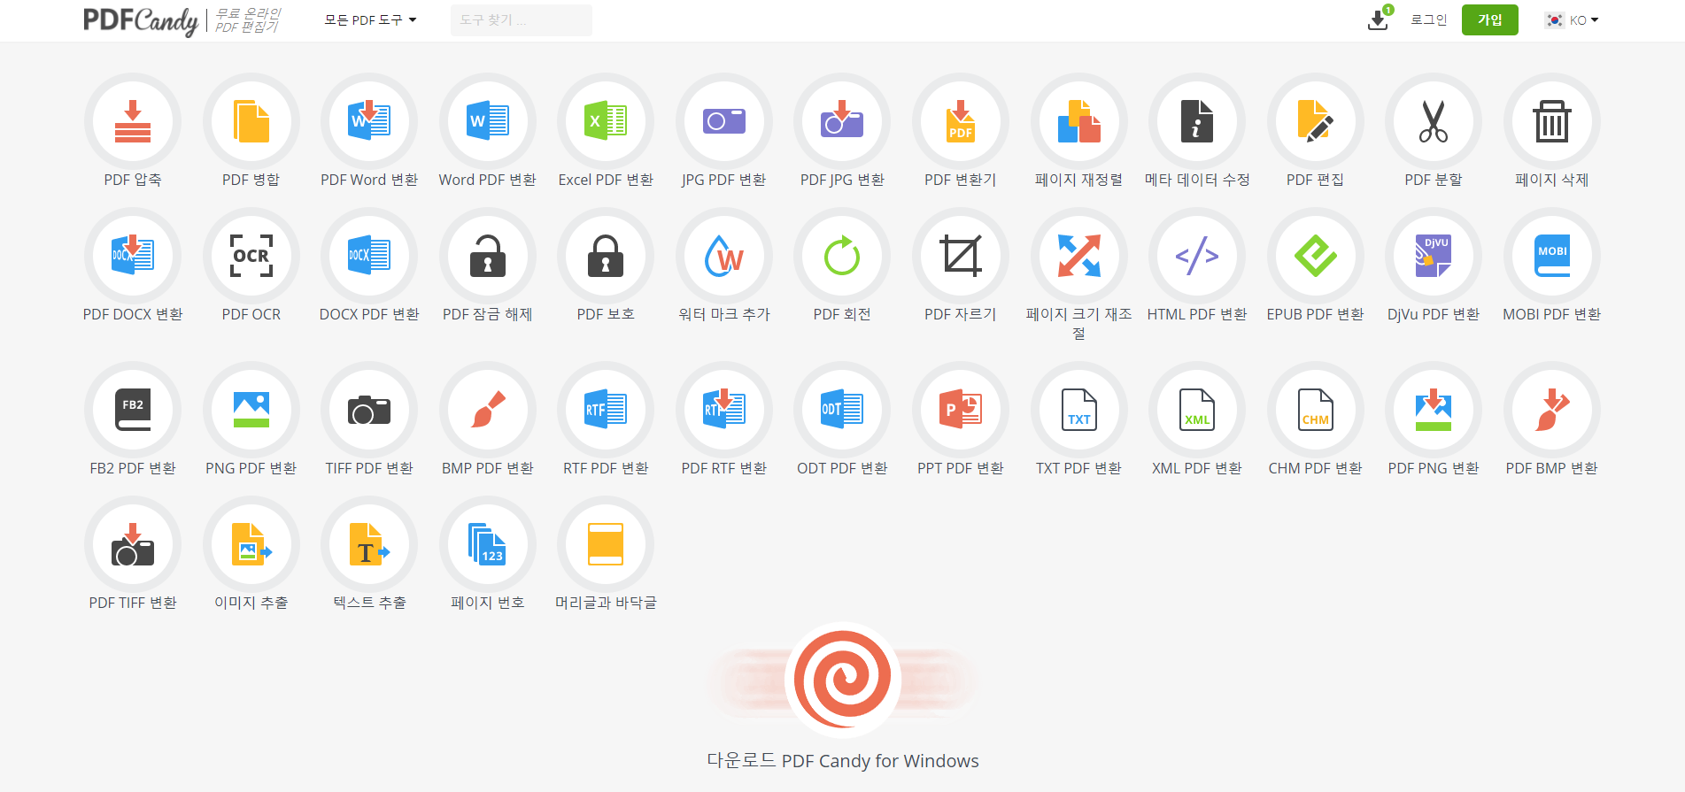Screen dimensions: 1685x792
Task: Click EPUB PDF 변환 icon
Action: (x=1316, y=256)
